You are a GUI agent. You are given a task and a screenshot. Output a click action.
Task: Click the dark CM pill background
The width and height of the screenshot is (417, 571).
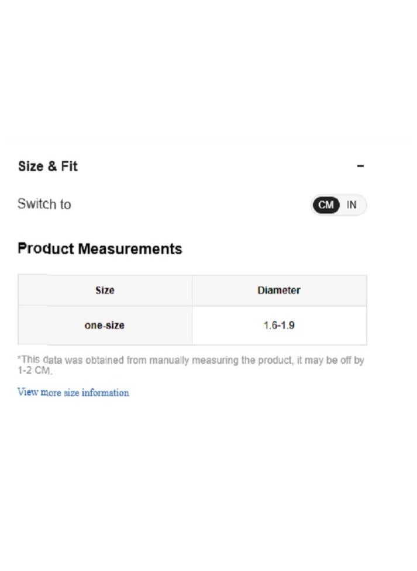326,205
